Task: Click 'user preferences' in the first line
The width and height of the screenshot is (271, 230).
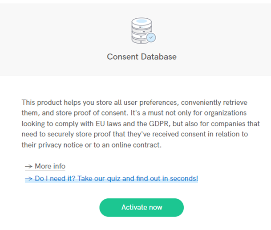Action: (x=150, y=103)
